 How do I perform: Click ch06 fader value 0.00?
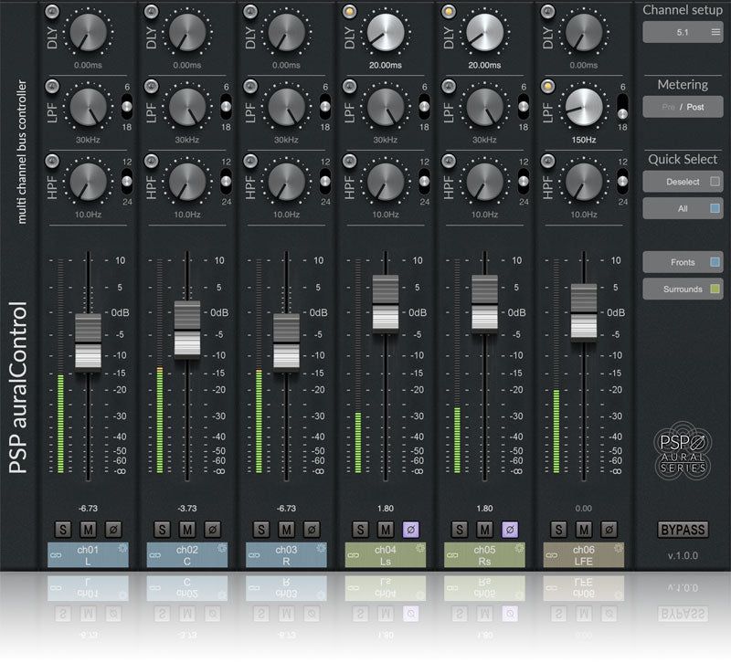click(584, 509)
